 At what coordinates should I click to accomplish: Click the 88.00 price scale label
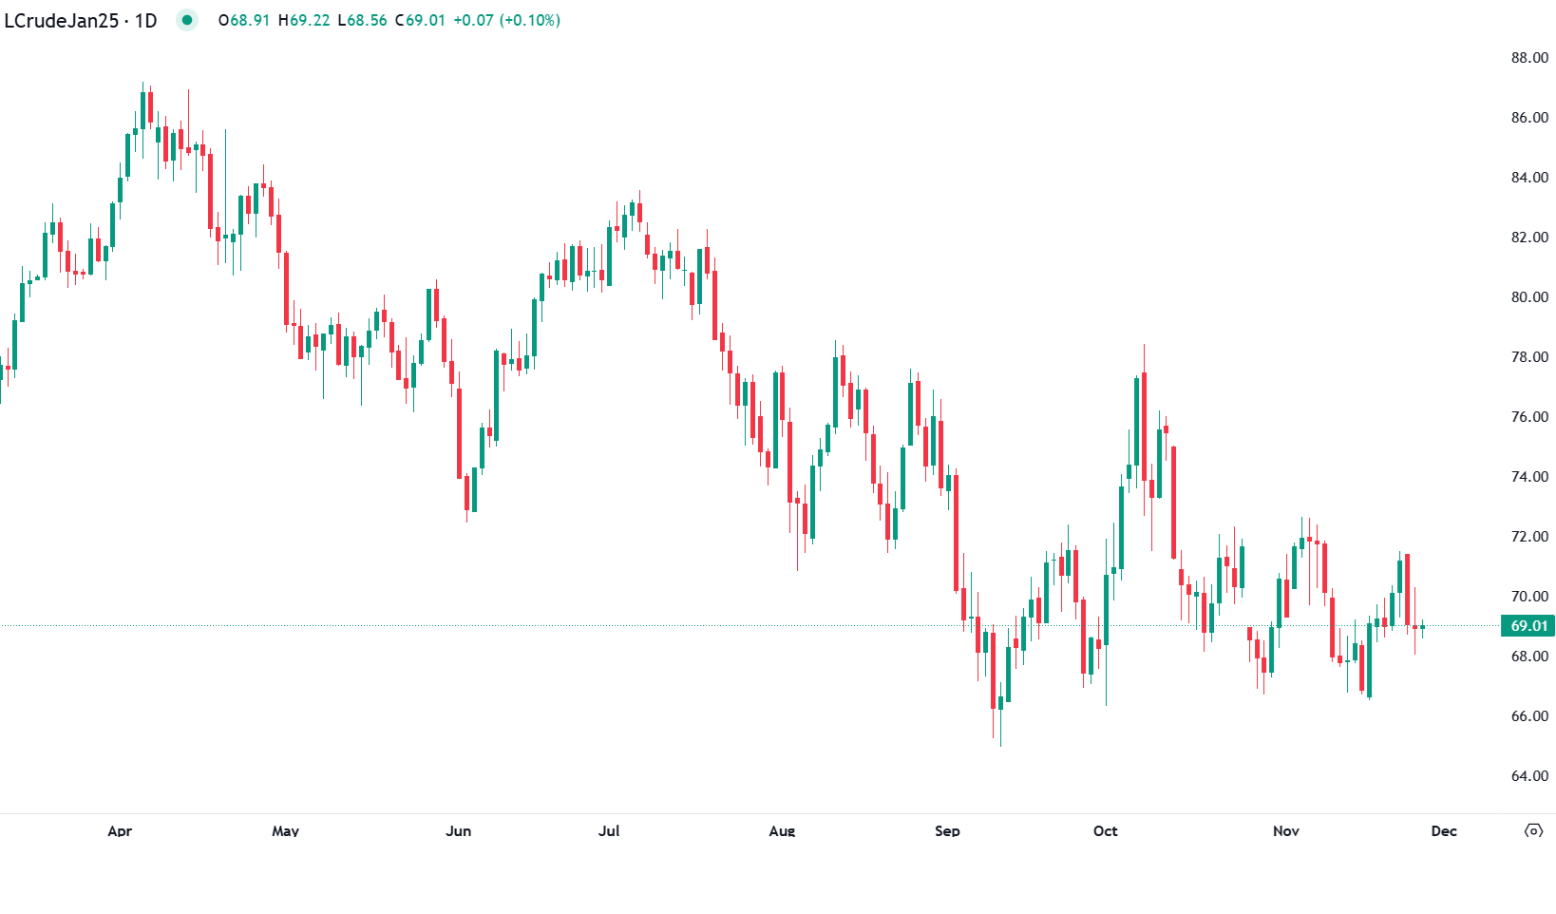tap(1529, 58)
